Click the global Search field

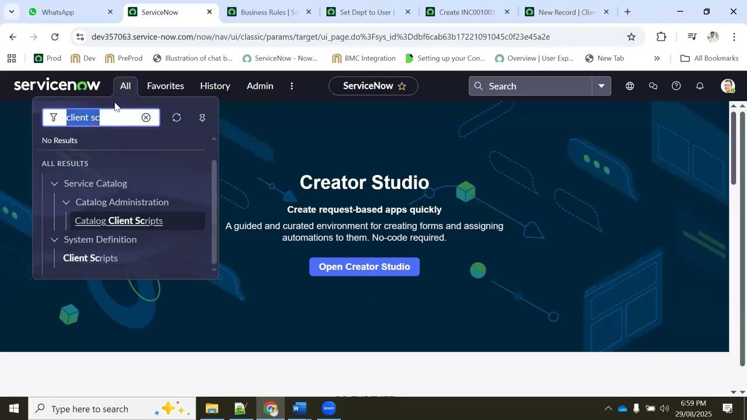point(531,86)
